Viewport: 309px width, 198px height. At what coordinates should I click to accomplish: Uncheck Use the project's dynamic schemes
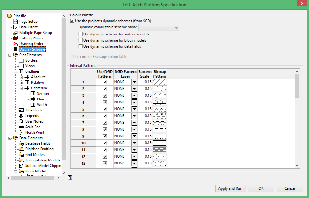[72, 21]
